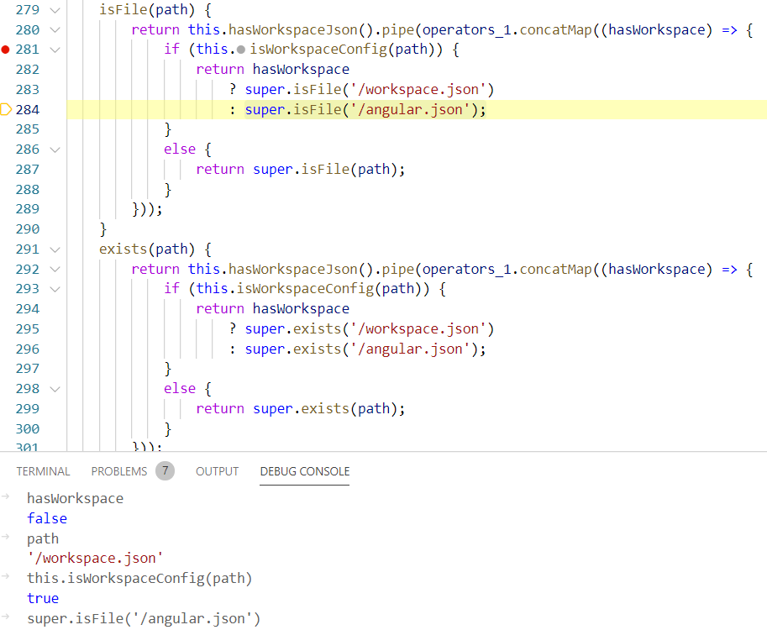Screen dimensions: 767x630
Task: Click super.exists(path) on line 299
Action: point(325,408)
